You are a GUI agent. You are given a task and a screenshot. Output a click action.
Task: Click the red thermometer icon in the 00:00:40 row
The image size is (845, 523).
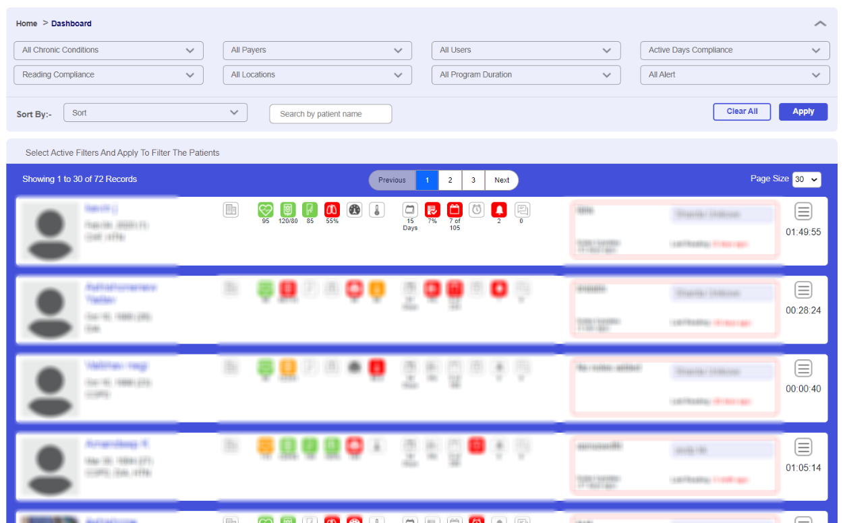click(377, 367)
